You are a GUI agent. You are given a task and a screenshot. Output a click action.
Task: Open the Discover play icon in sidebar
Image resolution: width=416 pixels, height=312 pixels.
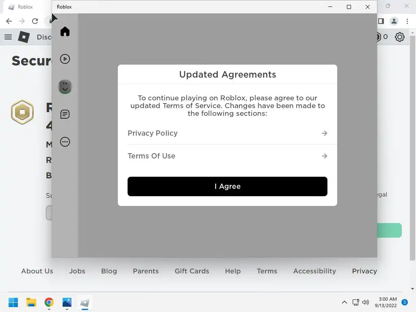65,59
